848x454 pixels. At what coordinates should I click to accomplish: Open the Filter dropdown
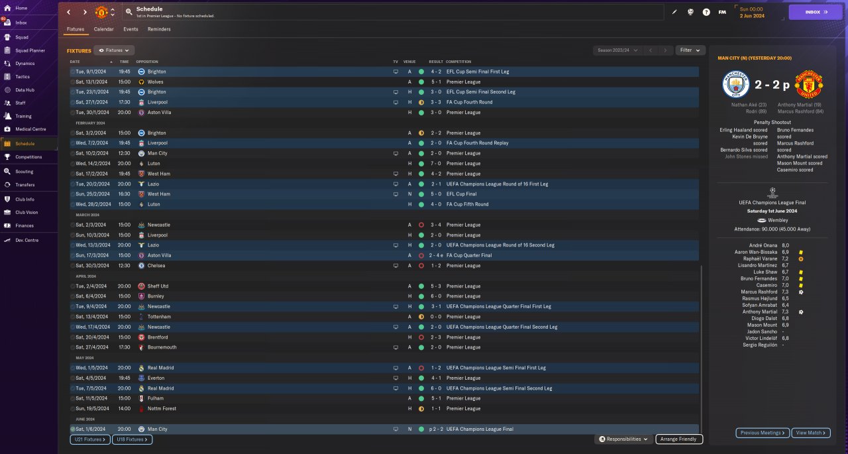[x=690, y=50]
